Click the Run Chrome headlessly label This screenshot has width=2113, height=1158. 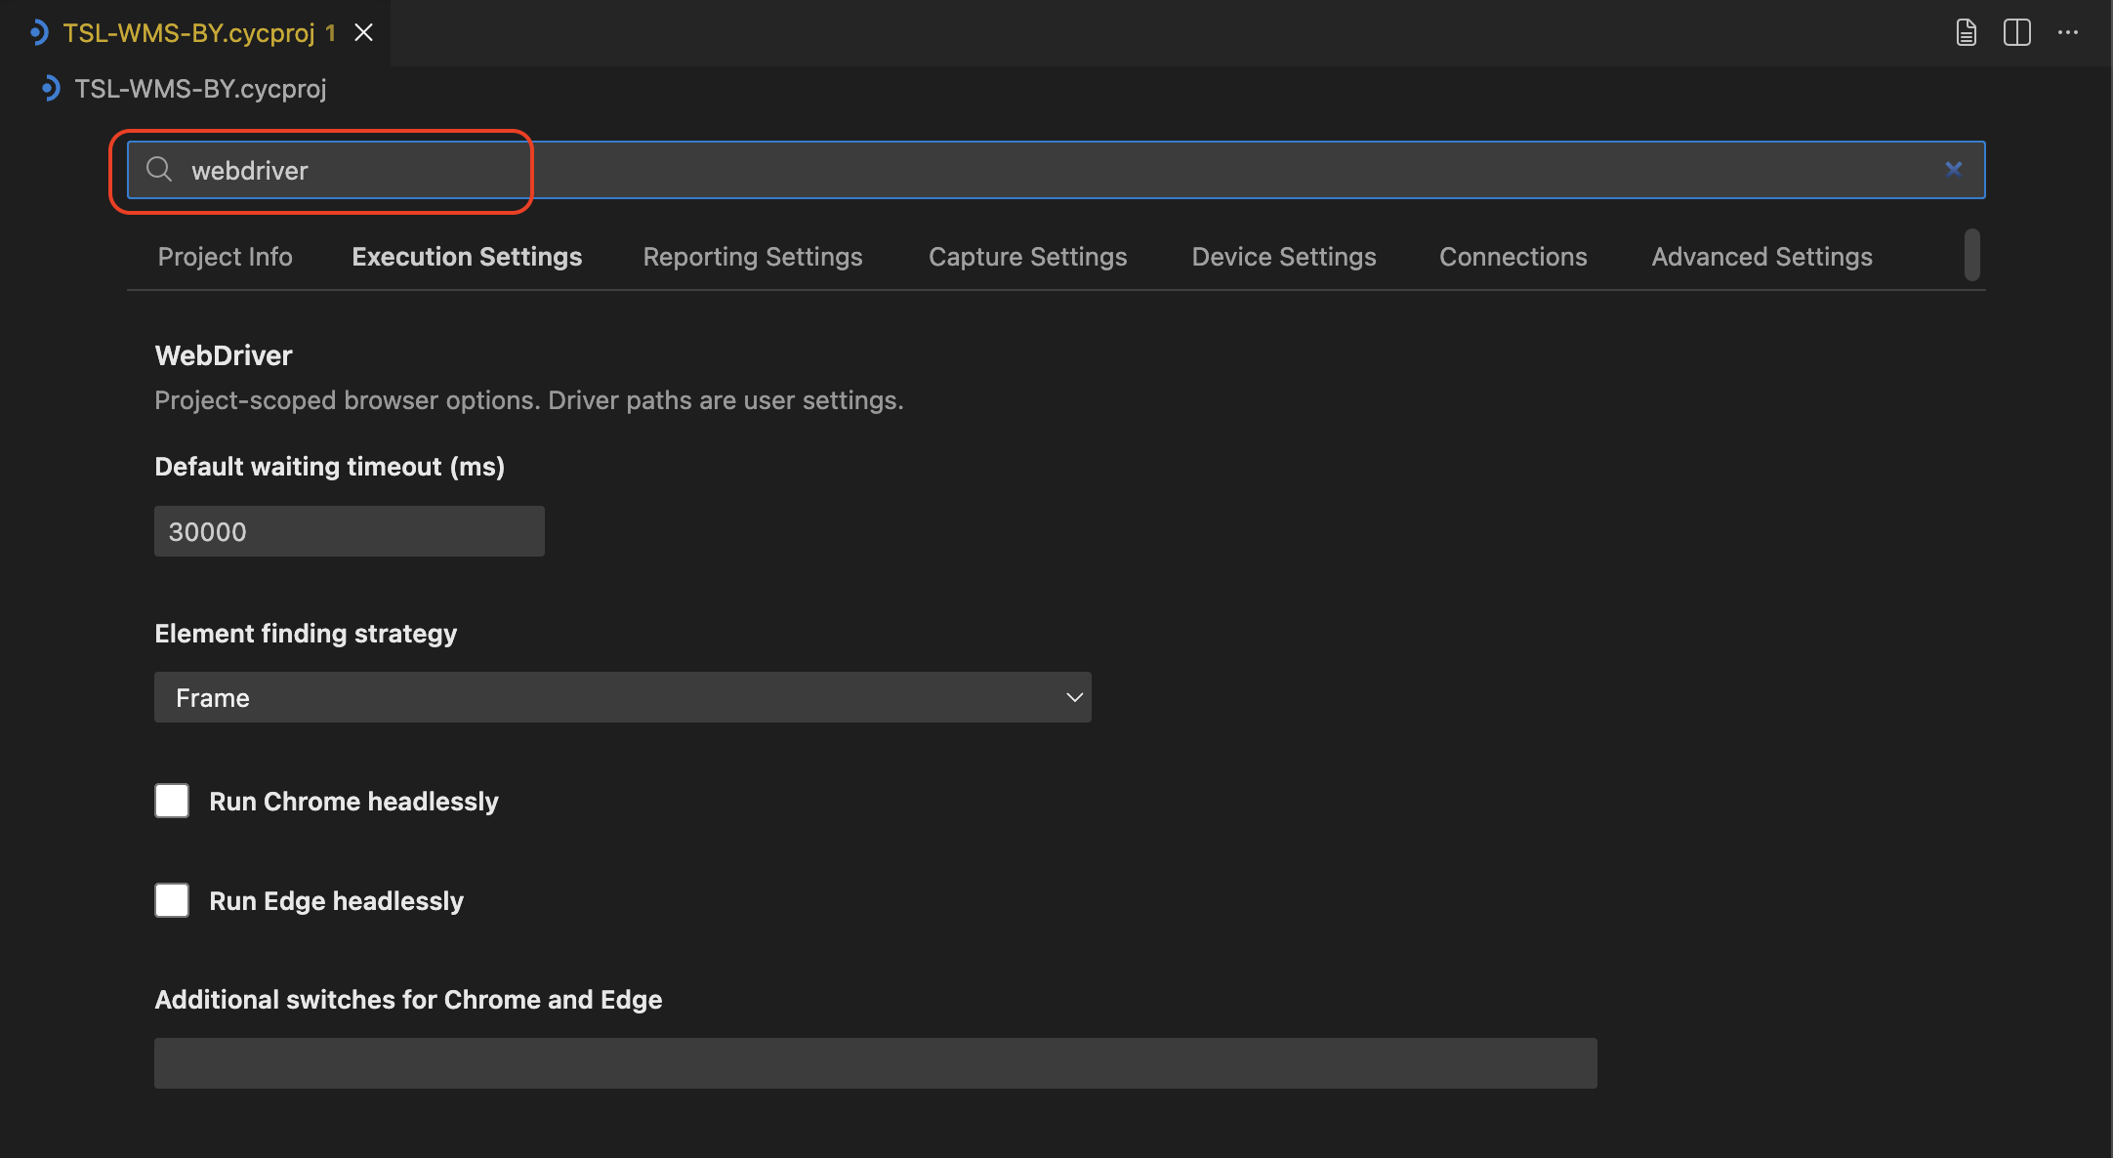[353, 802]
